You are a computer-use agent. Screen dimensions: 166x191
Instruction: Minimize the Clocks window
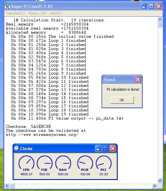[98, 149]
